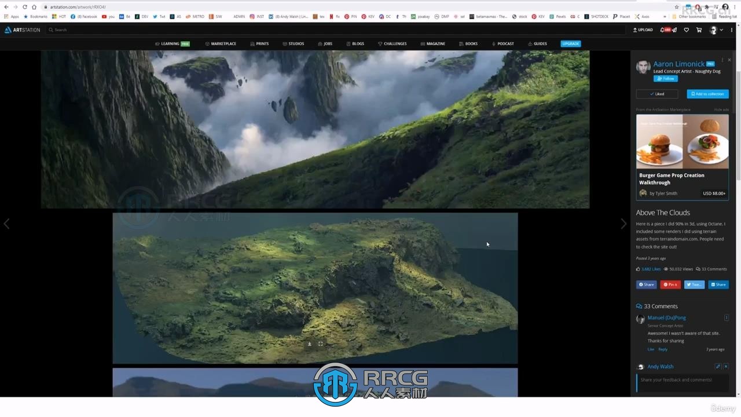
Task: Open the Jobs menu item
Action: point(325,43)
